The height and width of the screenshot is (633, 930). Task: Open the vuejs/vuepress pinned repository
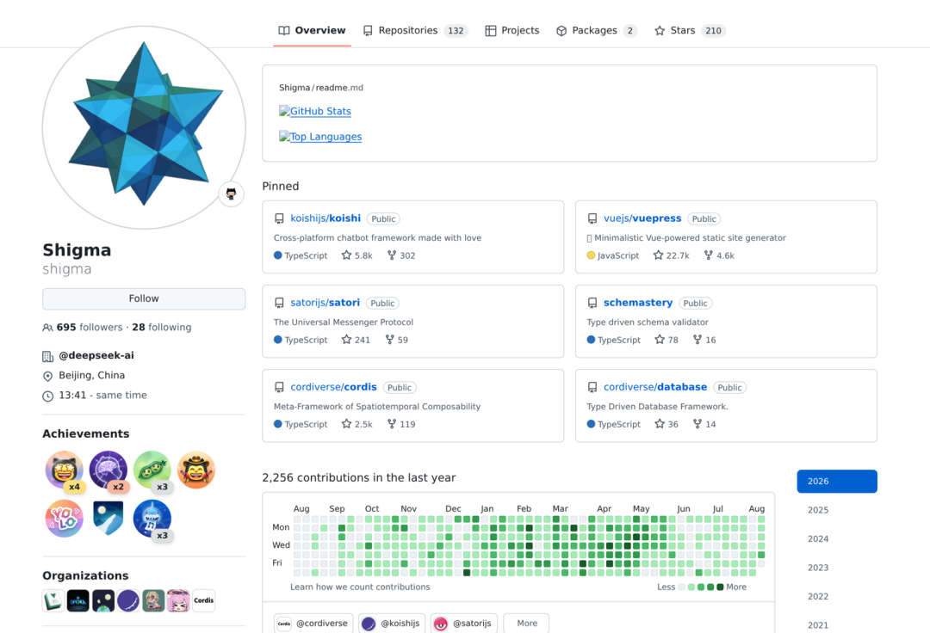click(642, 218)
